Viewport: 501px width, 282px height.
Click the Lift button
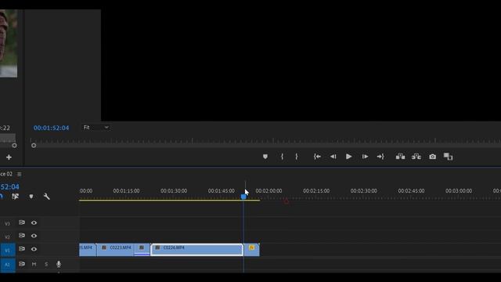pyautogui.click(x=400, y=157)
